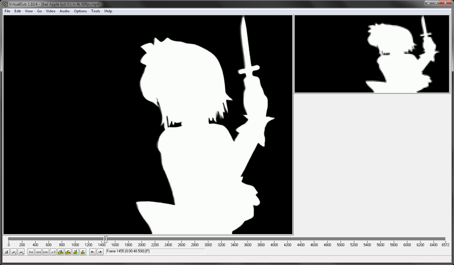The image size is (454, 265).
Task: Scan forward for next scene change
Action: tap(83, 252)
